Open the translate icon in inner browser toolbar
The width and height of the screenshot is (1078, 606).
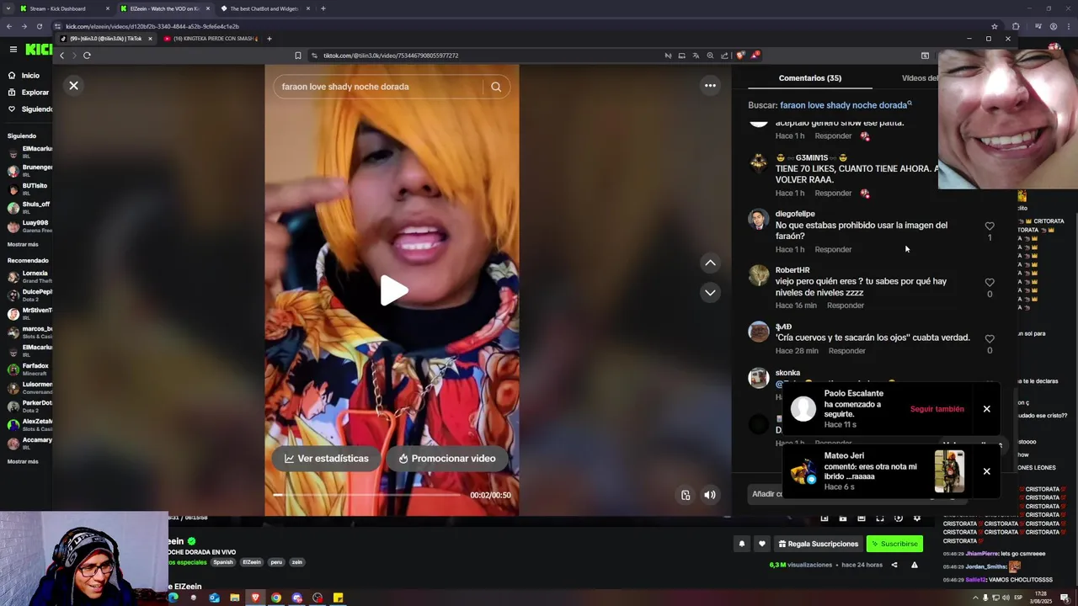point(696,56)
